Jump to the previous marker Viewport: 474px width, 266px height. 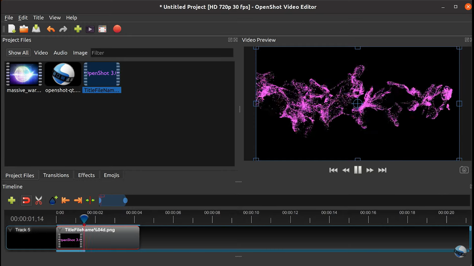[65, 200]
